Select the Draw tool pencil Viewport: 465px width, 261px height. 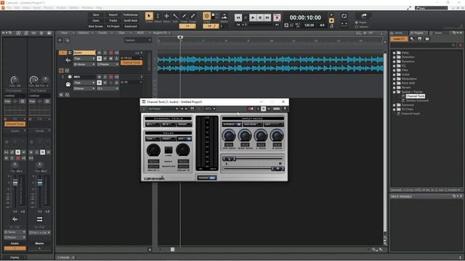[x=184, y=16]
